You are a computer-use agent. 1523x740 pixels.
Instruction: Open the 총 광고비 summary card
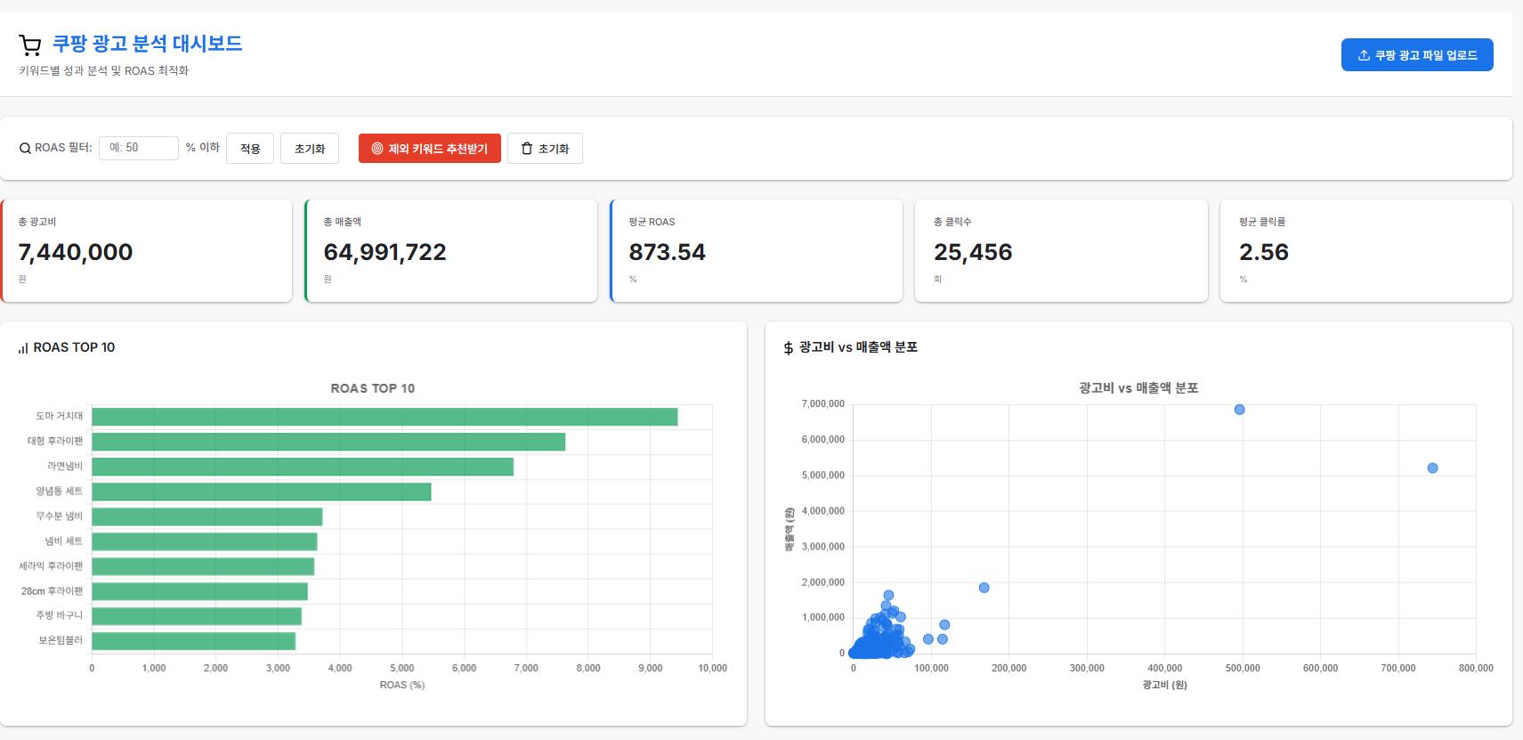tap(147, 251)
